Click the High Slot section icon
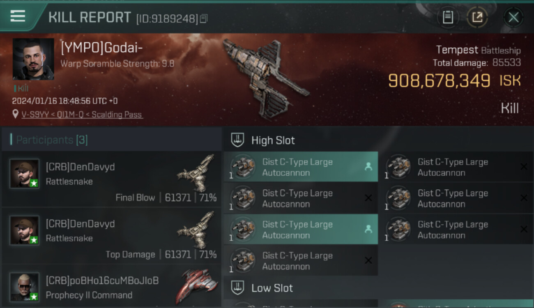This screenshot has width=534, height=308. [x=237, y=140]
